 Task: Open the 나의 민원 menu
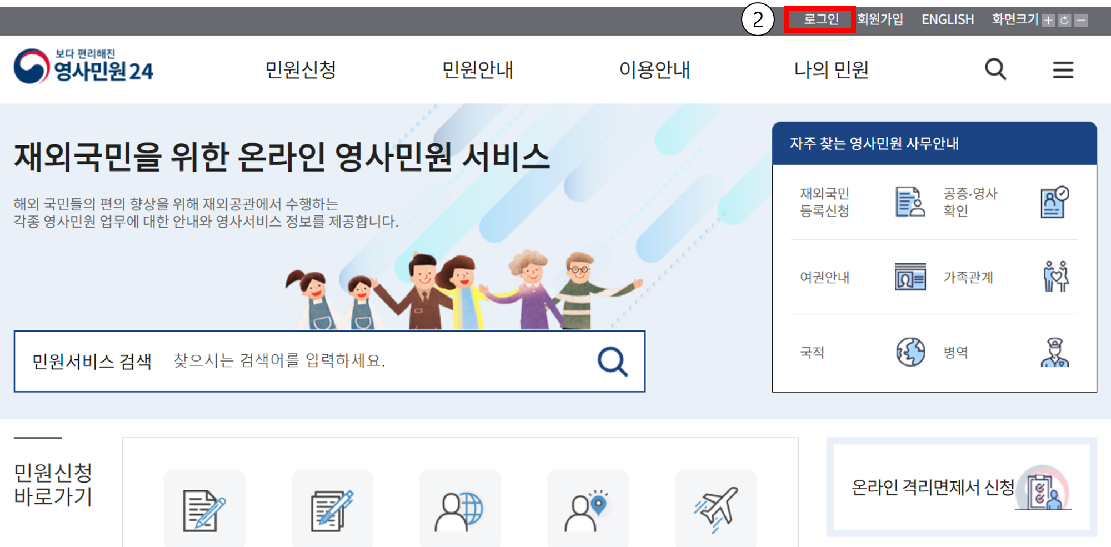click(x=831, y=70)
